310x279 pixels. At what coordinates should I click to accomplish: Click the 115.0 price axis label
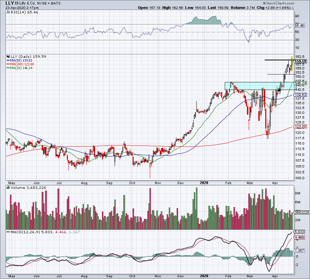pyautogui.click(x=300, y=143)
